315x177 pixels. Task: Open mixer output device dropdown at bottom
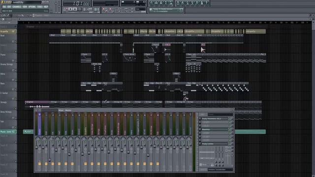(220, 170)
